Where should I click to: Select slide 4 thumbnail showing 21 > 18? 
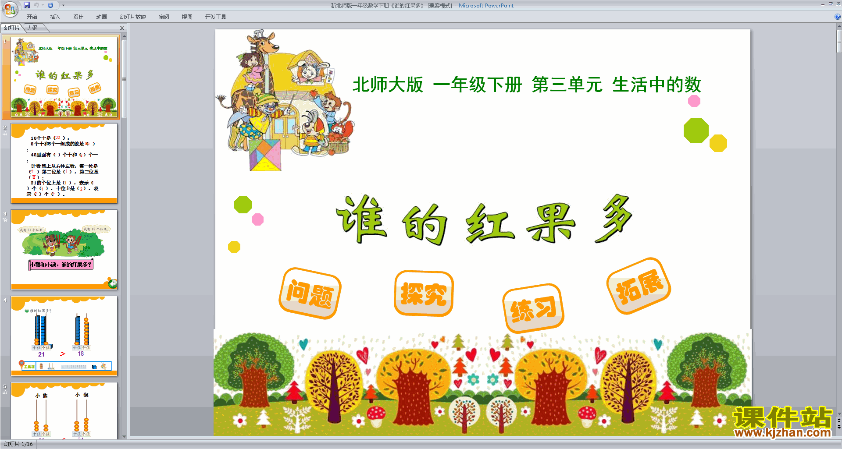coord(64,336)
